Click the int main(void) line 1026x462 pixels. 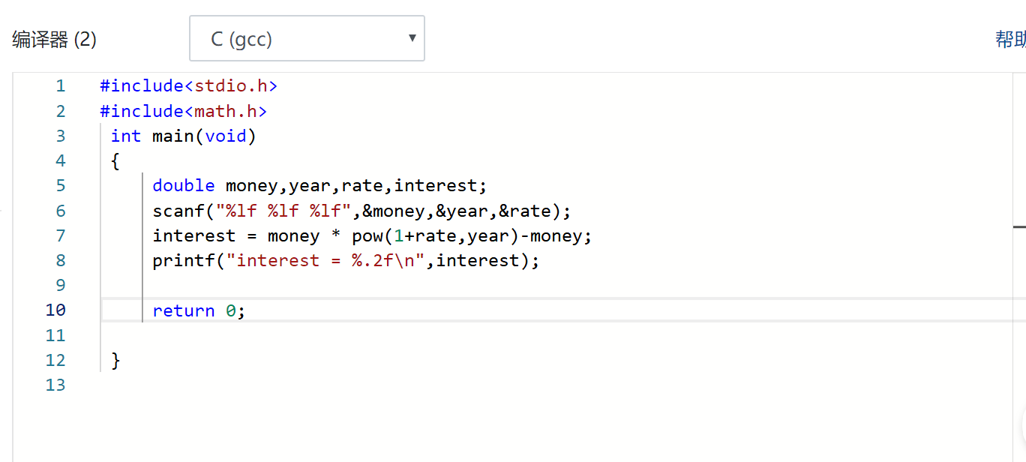pos(183,136)
